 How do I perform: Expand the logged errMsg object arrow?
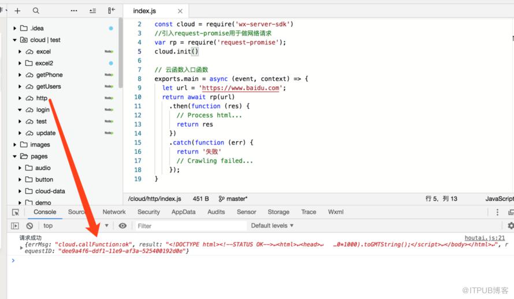click(x=21, y=248)
